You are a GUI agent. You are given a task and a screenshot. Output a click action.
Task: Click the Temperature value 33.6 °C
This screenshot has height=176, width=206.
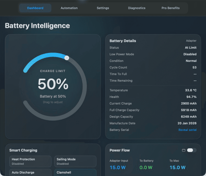tap(191, 90)
